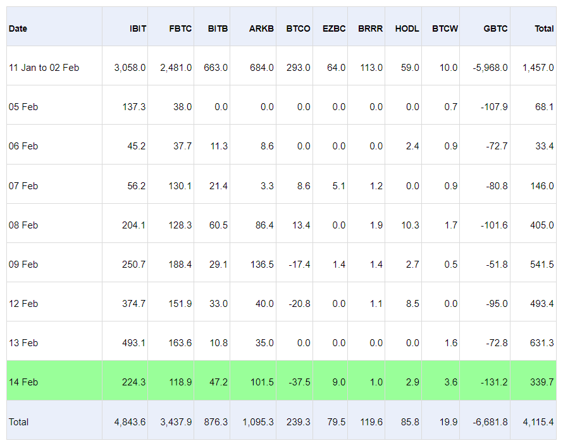The image size is (563, 443).
Task: Select the total value 631.3
Action: pos(542,343)
